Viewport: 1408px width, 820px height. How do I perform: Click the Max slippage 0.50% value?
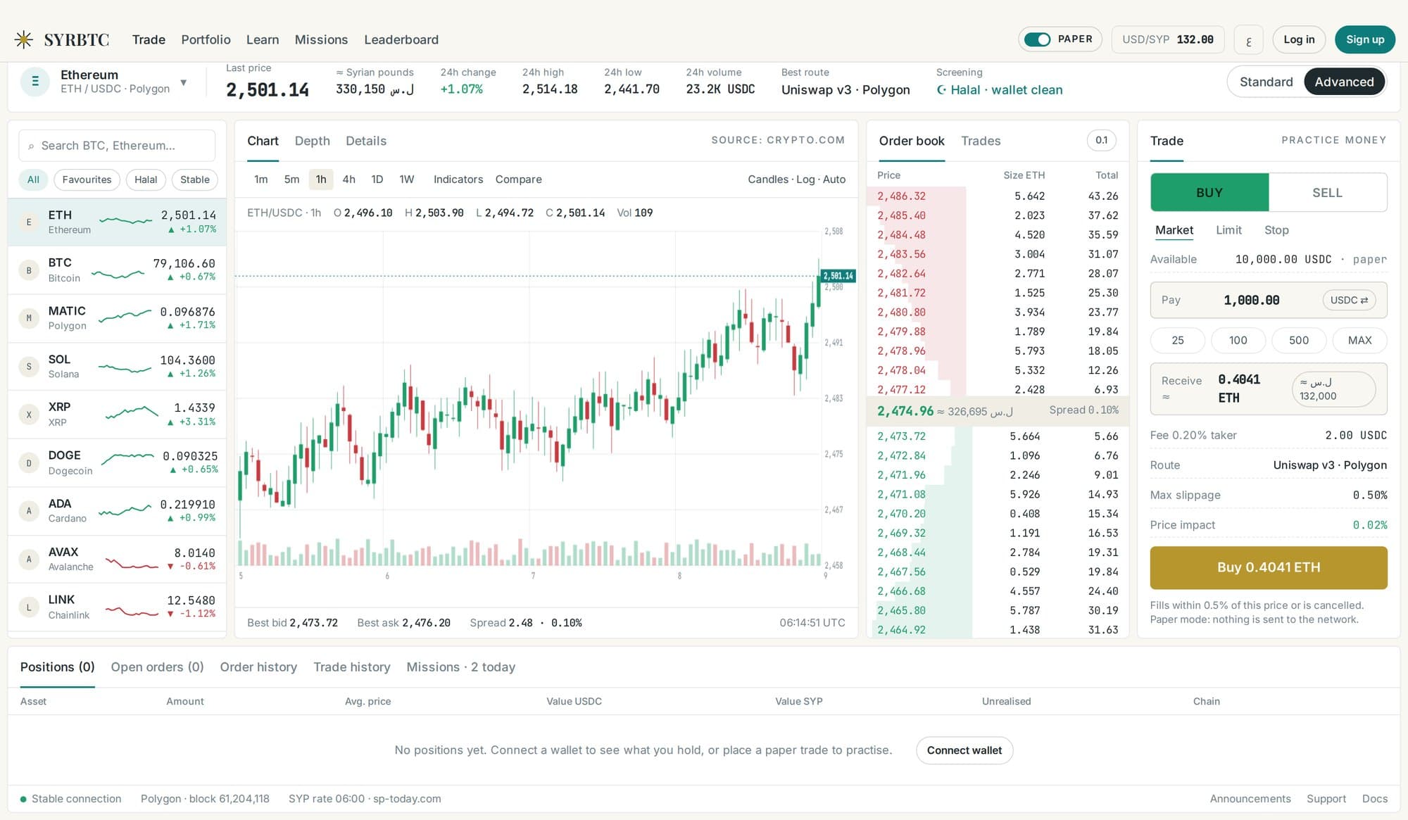pyautogui.click(x=1369, y=495)
